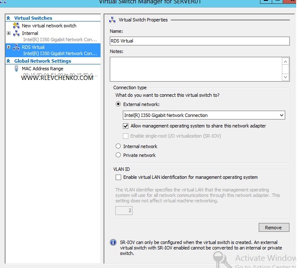Click inside the Name text field
This screenshot has height=268, width=305.
[x=199, y=41]
